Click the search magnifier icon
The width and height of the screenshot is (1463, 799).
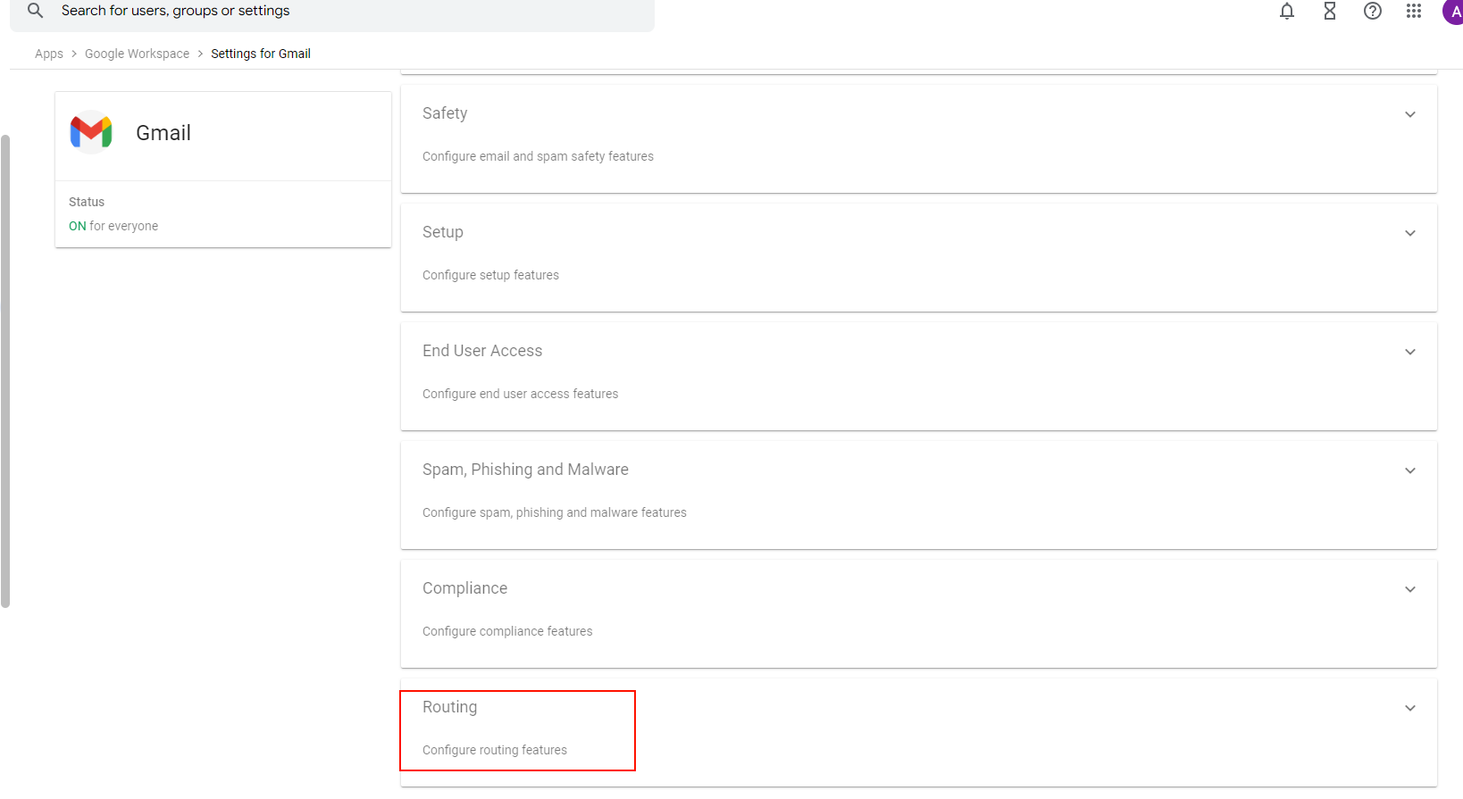point(35,11)
